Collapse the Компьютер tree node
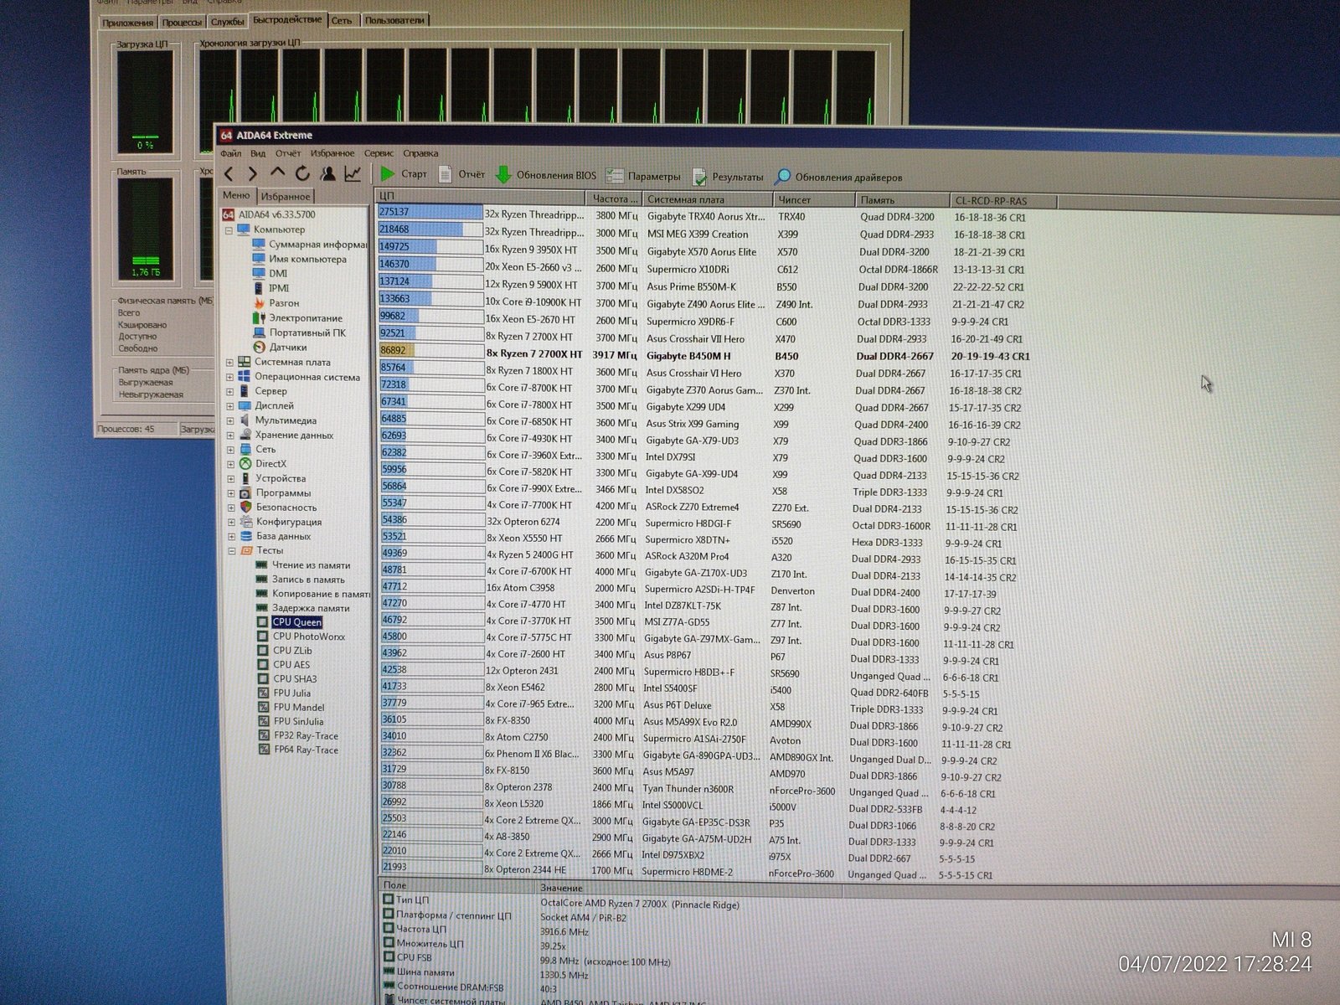 point(229,229)
